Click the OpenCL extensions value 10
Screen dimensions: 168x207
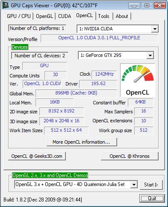point(144,121)
